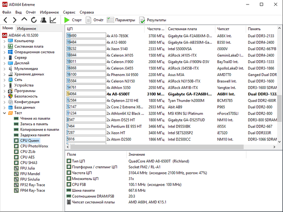Image resolution: width=283 pixels, height=212 pixels.
Task: Click the CPU Queen test icon
Action: click(16, 140)
